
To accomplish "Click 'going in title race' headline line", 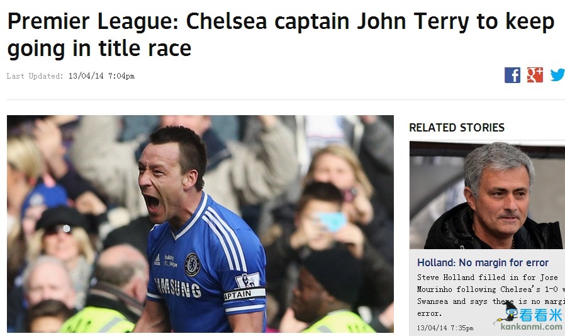I will (99, 48).
